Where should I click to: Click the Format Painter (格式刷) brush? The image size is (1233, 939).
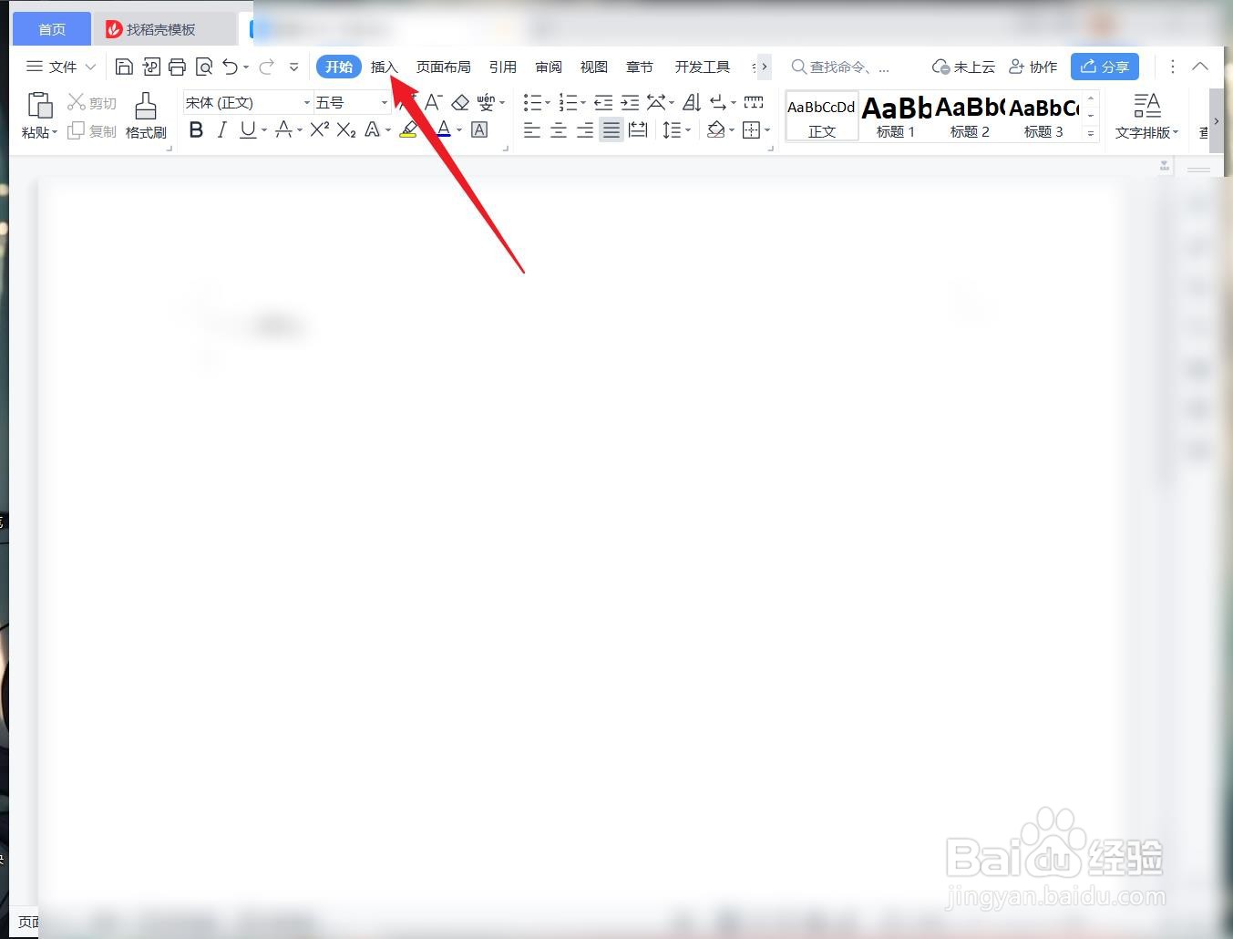[x=146, y=106]
